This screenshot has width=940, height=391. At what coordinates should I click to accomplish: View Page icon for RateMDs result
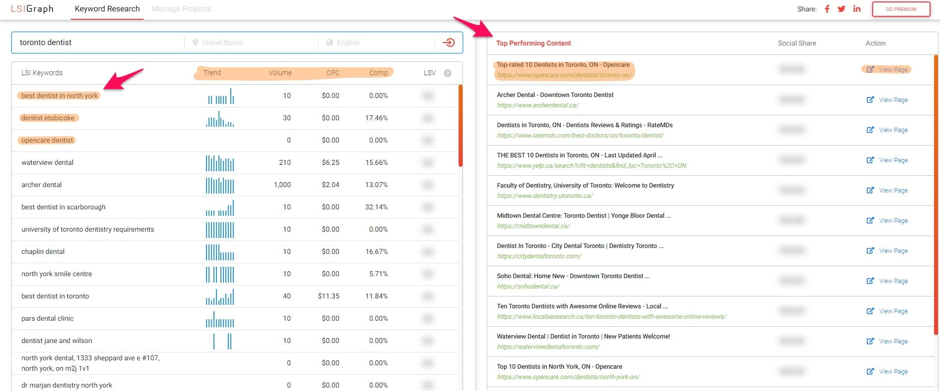(870, 130)
